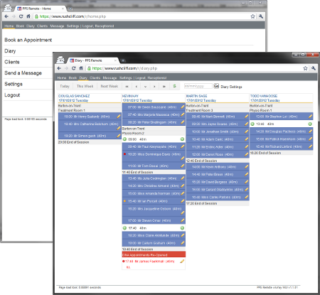The width and height of the screenshot is (320, 295).
Task: Click Logout, Receptionist in Diary window
Action: coord(151,77)
